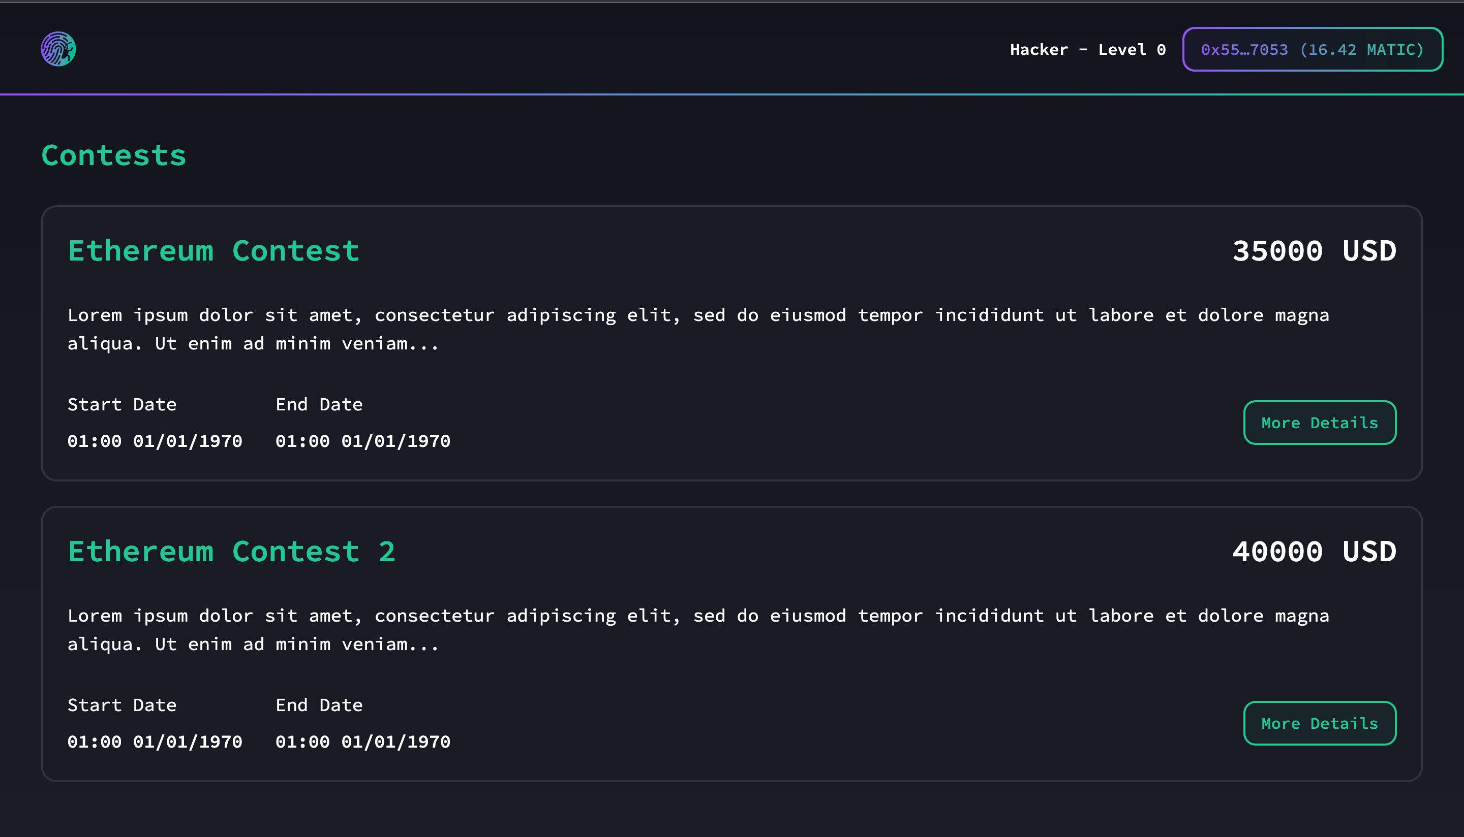The width and height of the screenshot is (1464, 837).
Task: Click More Details for 40000 USD contest
Action: 1320,723
